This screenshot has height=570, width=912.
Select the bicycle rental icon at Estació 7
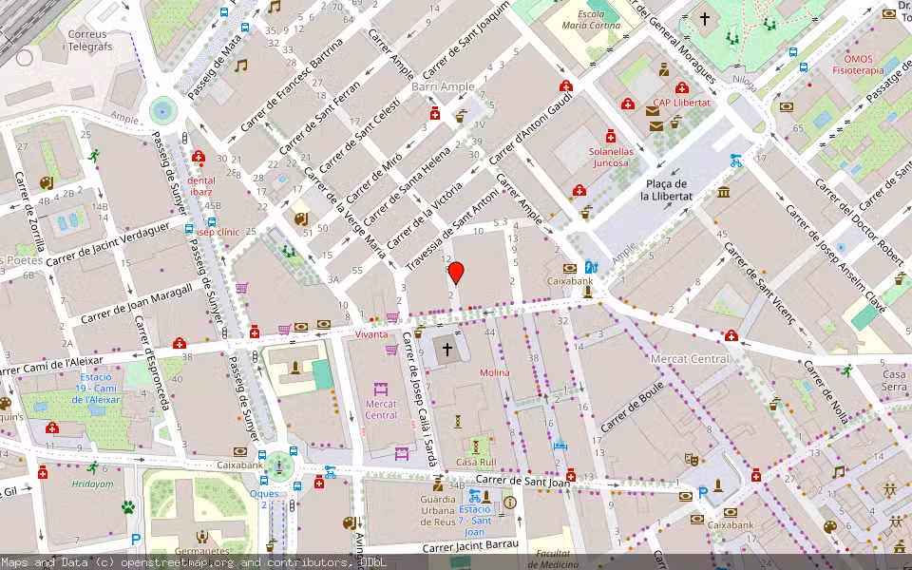pos(474,493)
